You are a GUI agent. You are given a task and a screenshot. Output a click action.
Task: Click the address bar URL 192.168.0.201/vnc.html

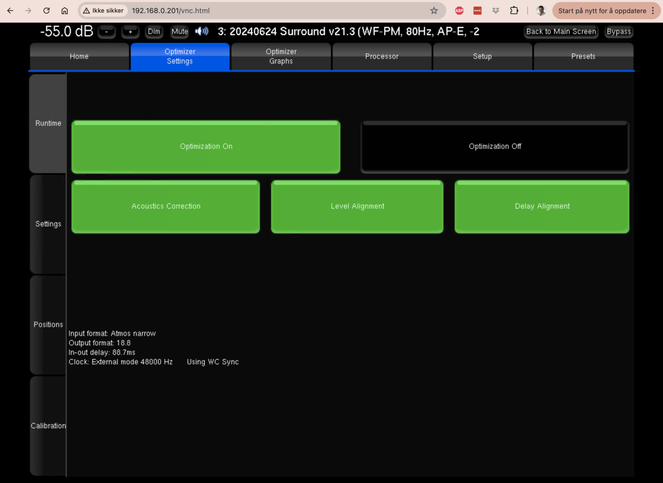click(x=171, y=11)
